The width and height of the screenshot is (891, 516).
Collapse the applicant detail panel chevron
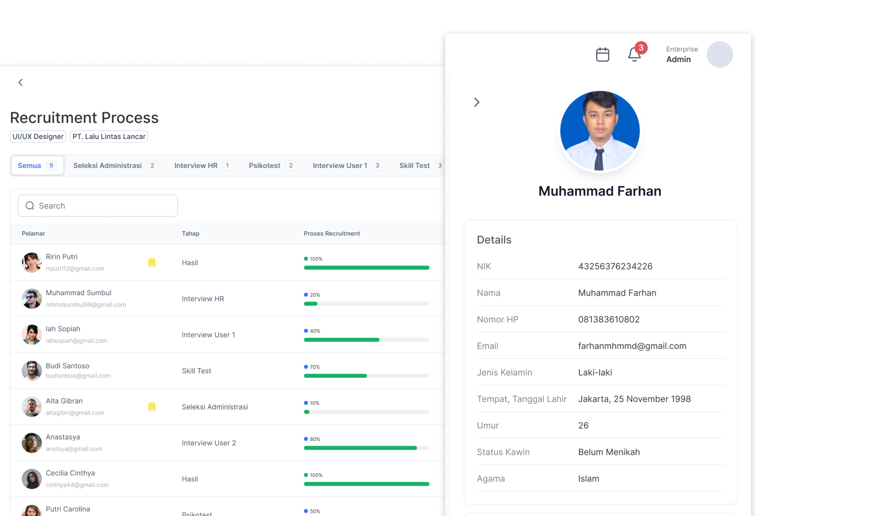click(x=477, y=102)
